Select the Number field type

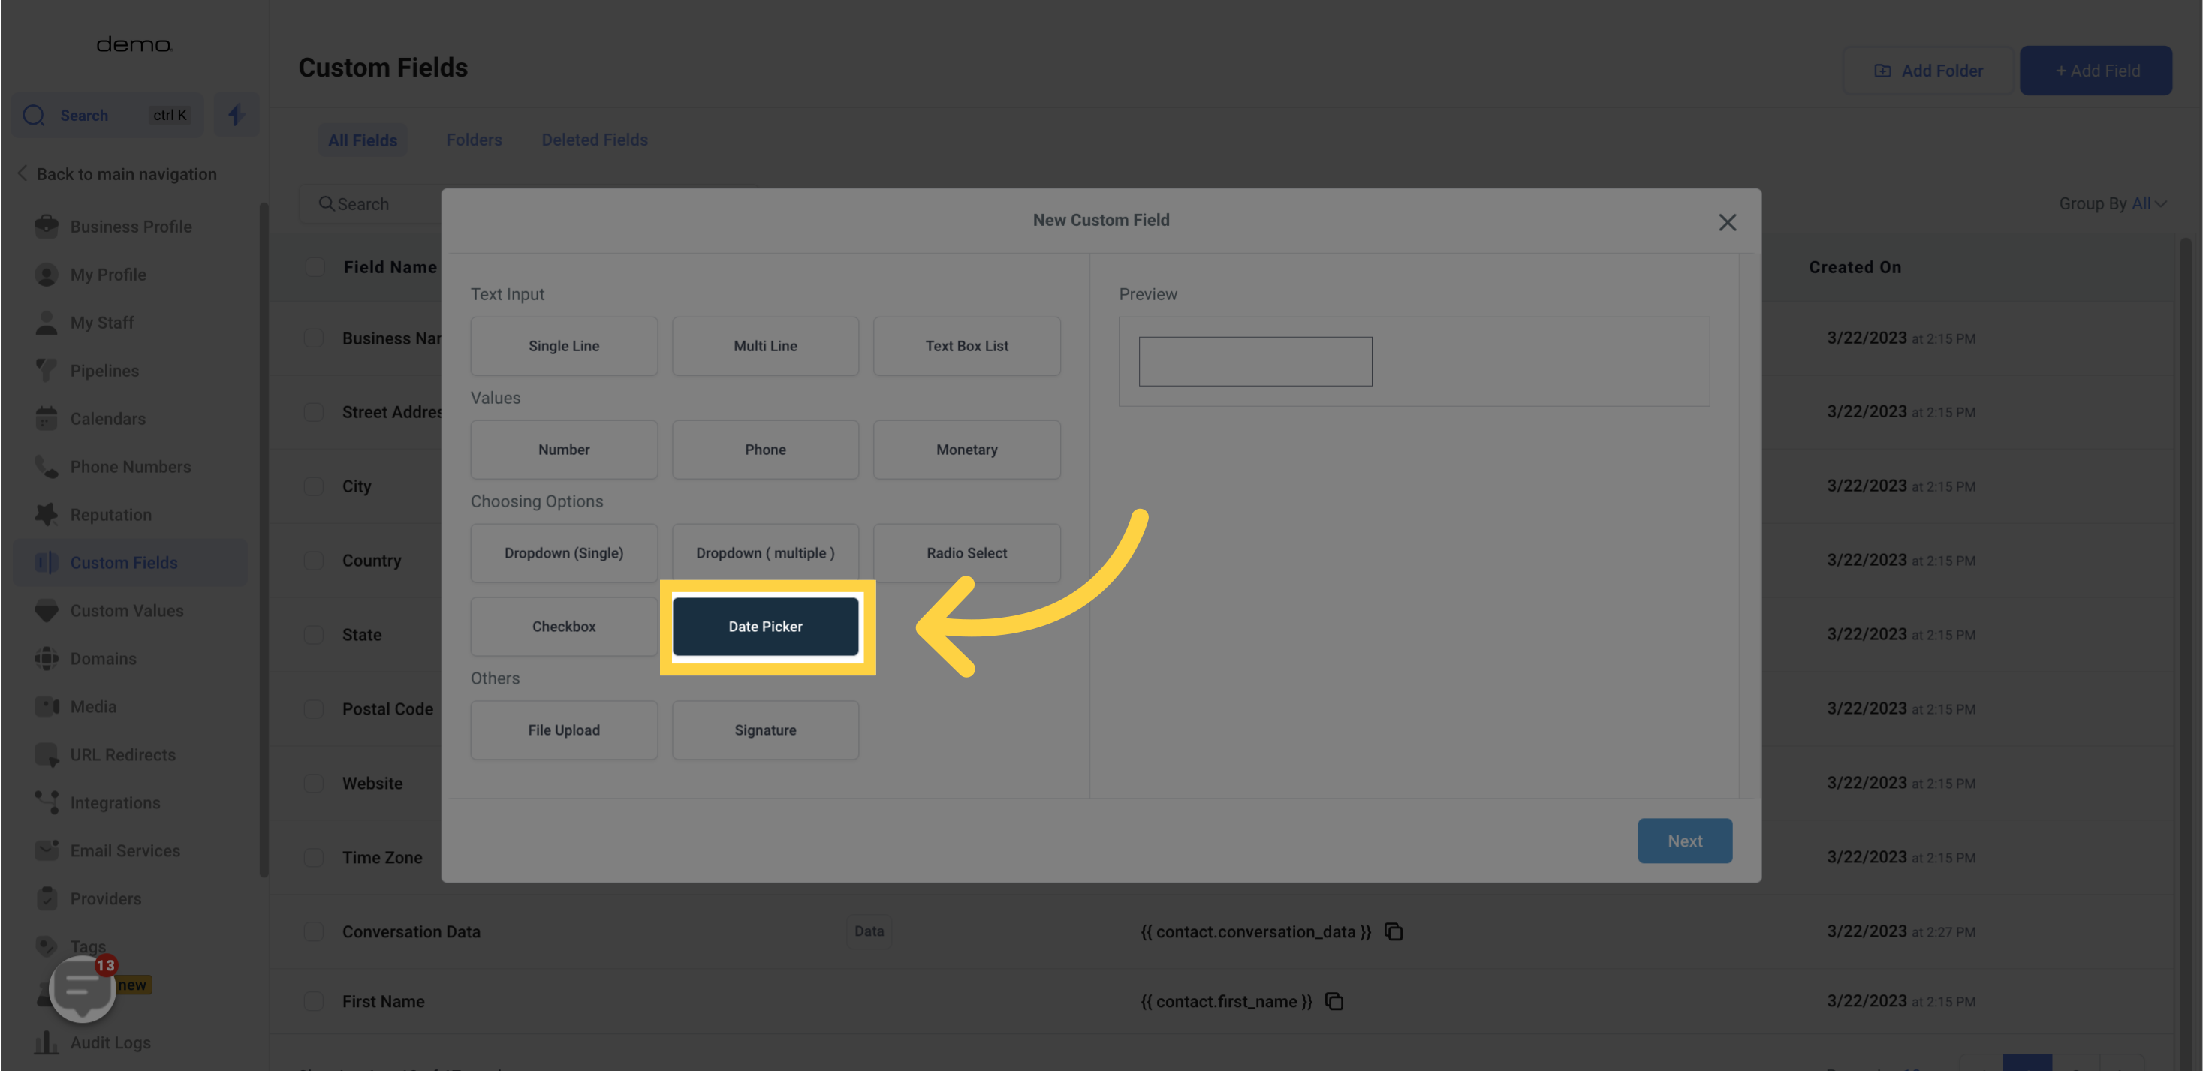point(564,450)
